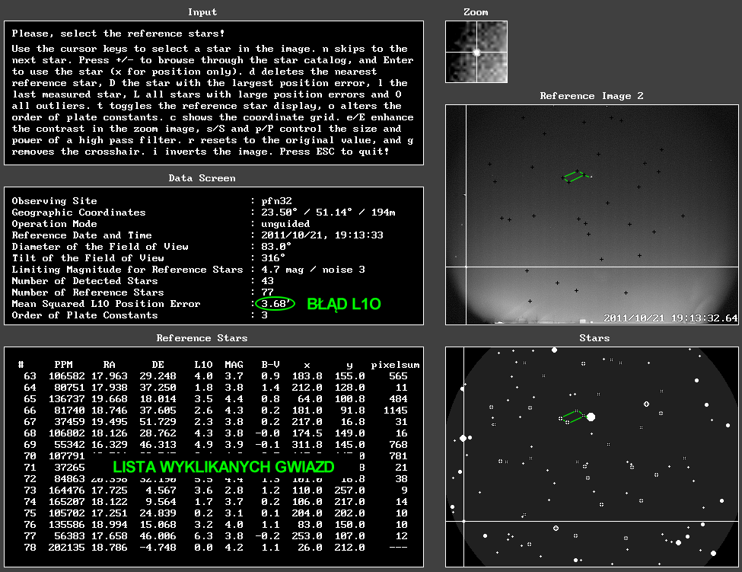This screenshot has height=572, width=742.
Task: Click the 'Reference Date and Time' label
Action: (x=82, y=235)
